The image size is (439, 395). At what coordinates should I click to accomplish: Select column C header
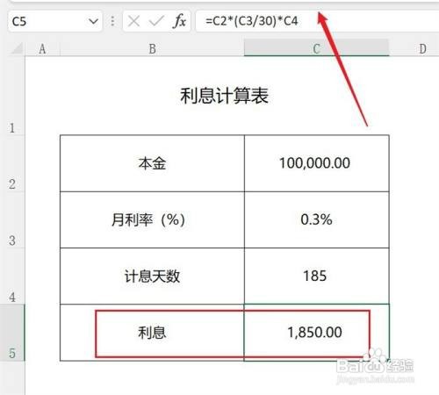click(317, 48)
